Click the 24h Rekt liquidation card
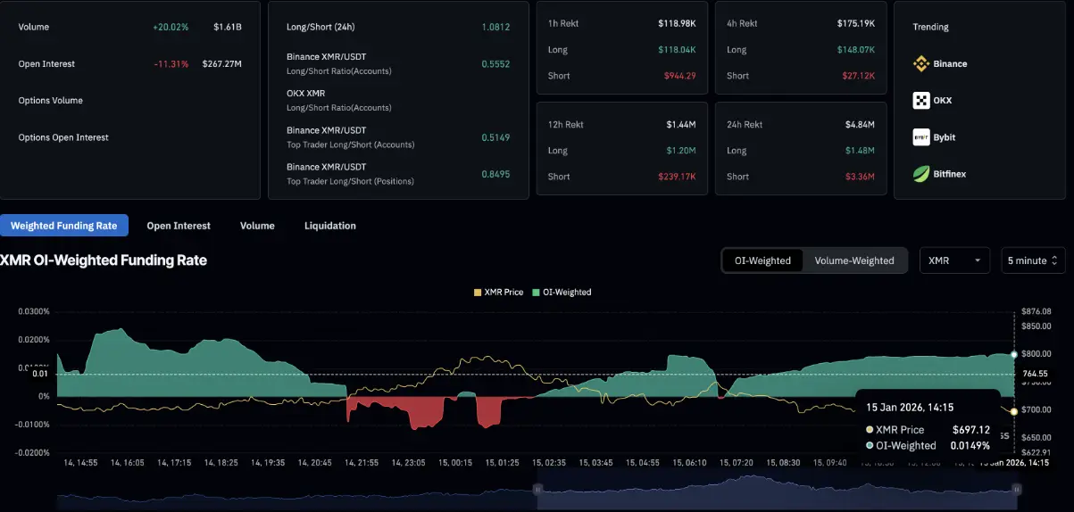 pos(800,150)
